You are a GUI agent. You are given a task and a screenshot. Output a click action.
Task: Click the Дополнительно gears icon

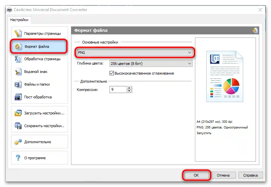[x=18, y=142]
